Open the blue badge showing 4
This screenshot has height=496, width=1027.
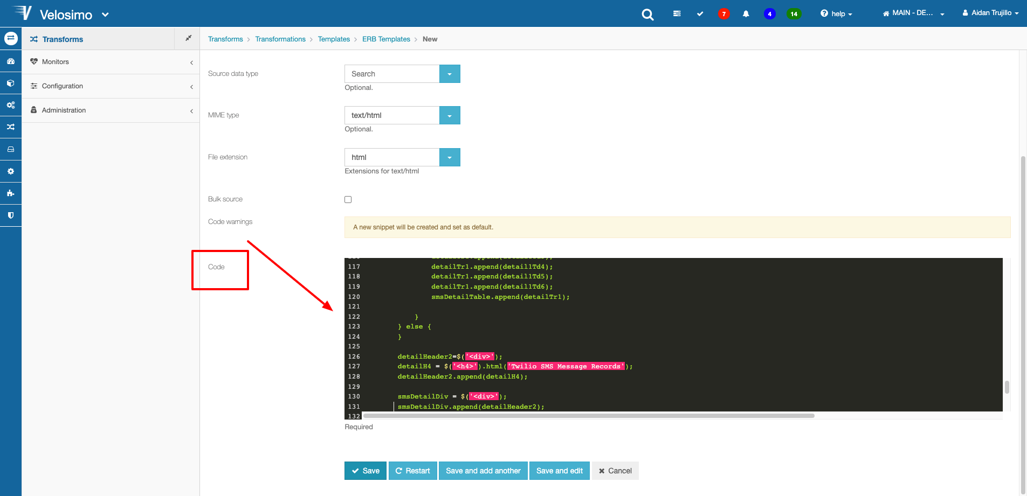[x=769, y=14]
